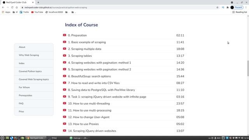The image size is (249, 140).
Task: Jump to For Whom section
Action: (x=34, y=87)
